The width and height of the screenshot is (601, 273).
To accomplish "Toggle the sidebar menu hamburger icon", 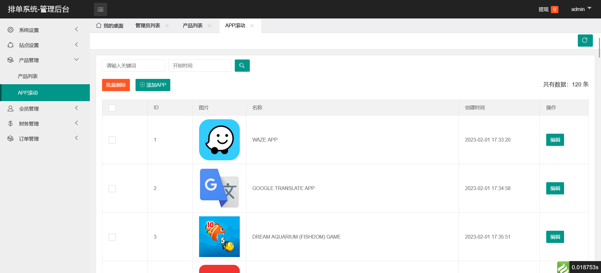I will coord(100,9).
